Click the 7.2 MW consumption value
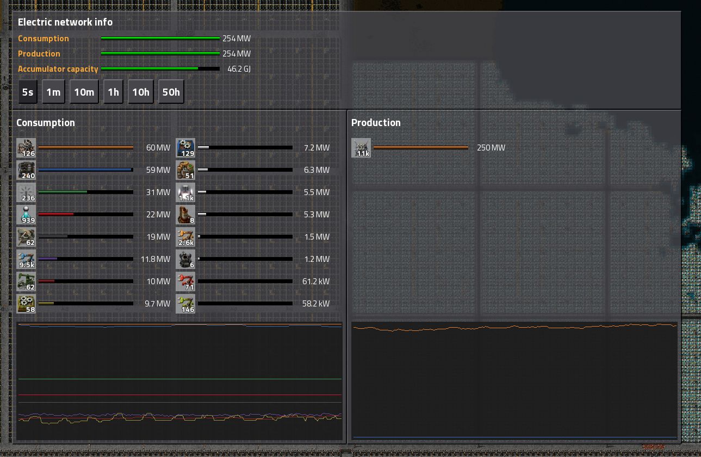This screenshot has height=457, width=701. [317, 148]
